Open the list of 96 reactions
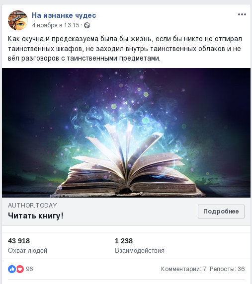This screenshot has width=252, height=284. (29, 269)
